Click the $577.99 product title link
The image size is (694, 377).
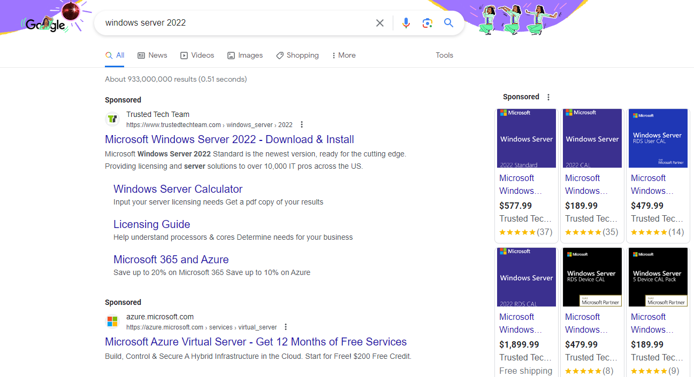click(x=521, y=184)
